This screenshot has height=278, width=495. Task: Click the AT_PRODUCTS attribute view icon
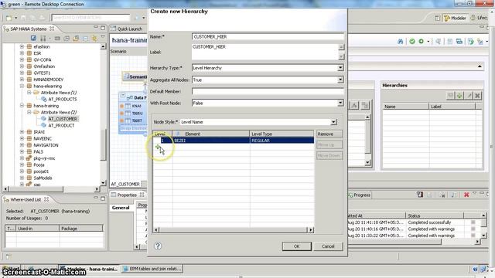44,100
